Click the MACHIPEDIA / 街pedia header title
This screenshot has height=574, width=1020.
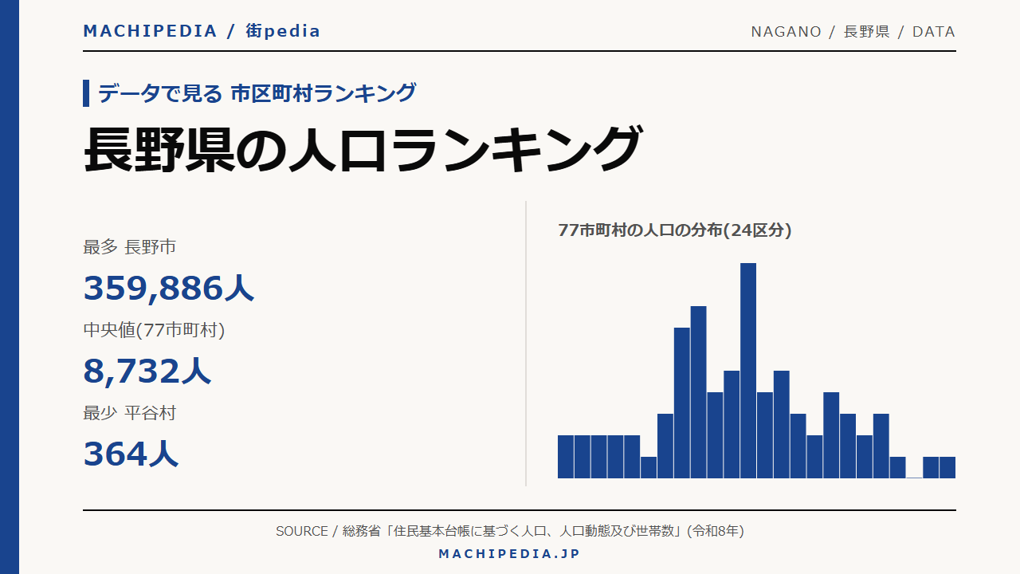coord(202,31)
